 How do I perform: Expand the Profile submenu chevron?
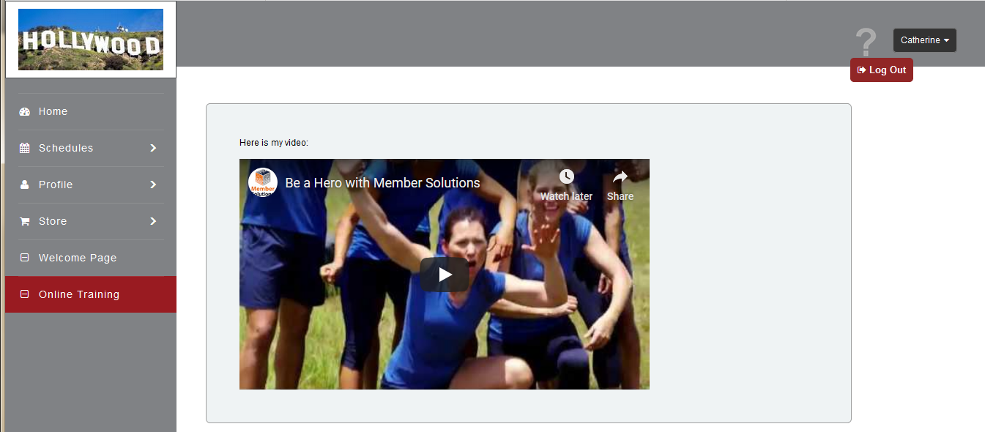tap(153, 185)
